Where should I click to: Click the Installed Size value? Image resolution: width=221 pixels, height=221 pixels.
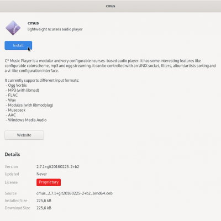click(x=44, y=201)
